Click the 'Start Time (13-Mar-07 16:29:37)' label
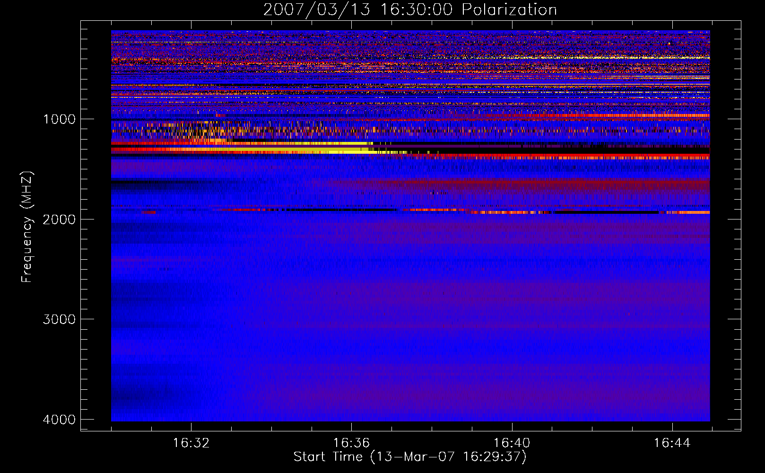 [410, 457]
